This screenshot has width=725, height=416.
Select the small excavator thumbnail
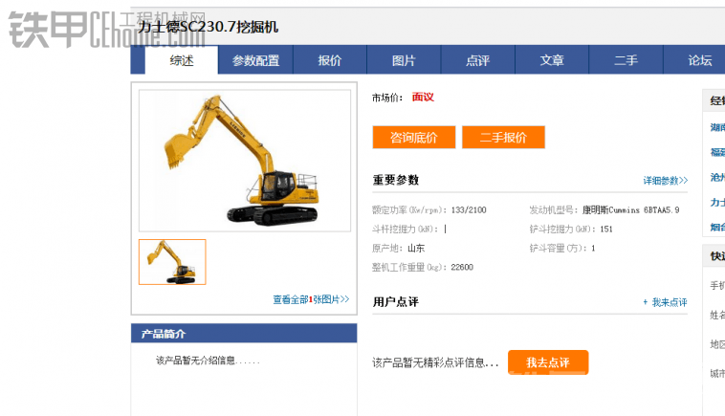coord(172,262)
